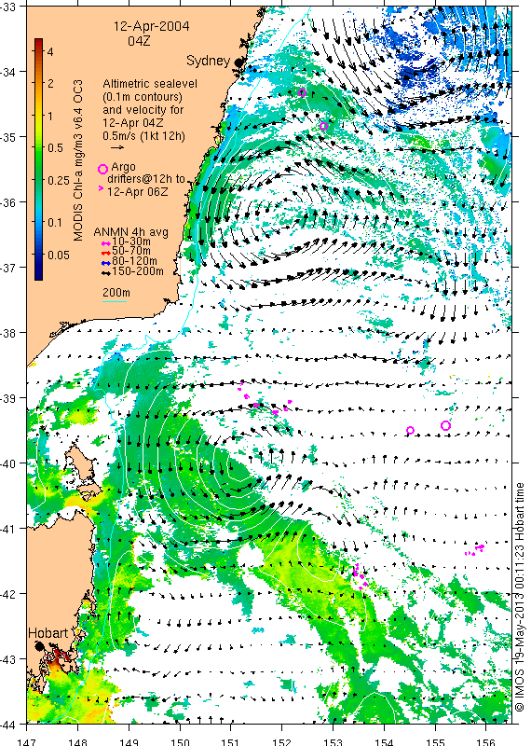Select the magenta Argo circle in the legend
Screen dimensions: 531x746
[x=102, y=169]
